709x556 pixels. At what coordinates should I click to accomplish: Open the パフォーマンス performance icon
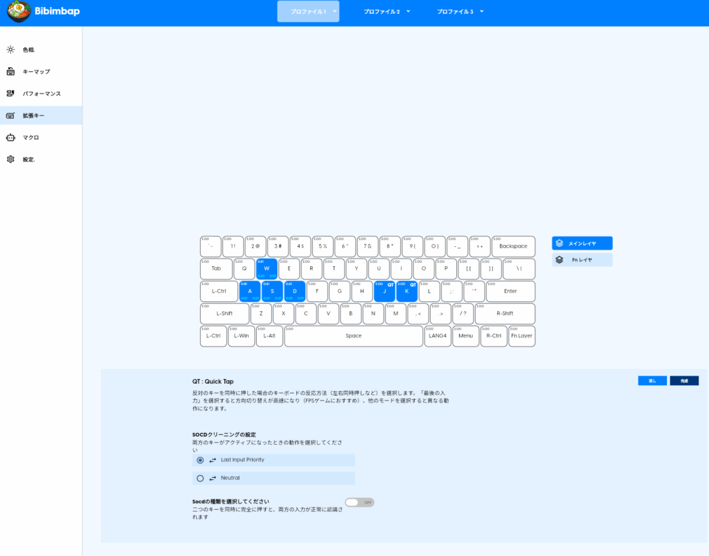tap(10, 93)
